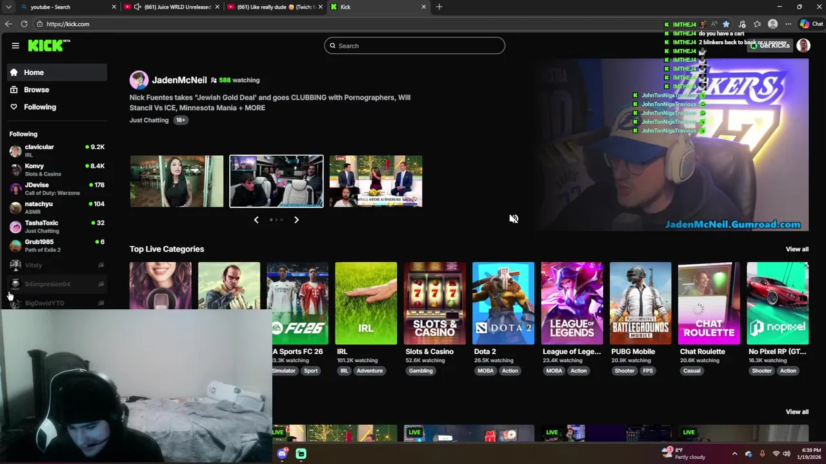Click the Gambling tag
Screen dimensions: 826x464
[421, 371]
